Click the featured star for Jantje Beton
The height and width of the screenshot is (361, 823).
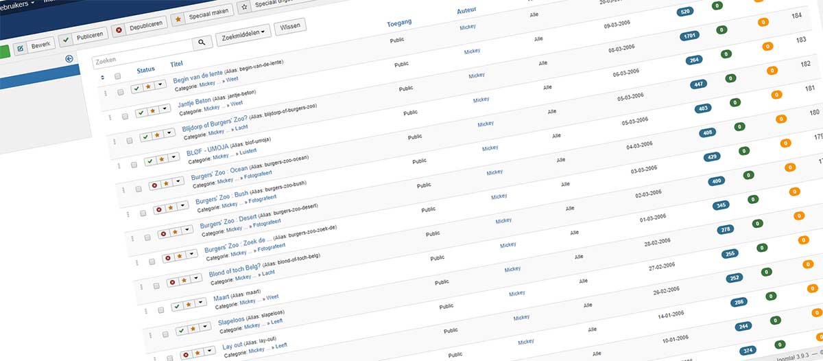(154, 112)
